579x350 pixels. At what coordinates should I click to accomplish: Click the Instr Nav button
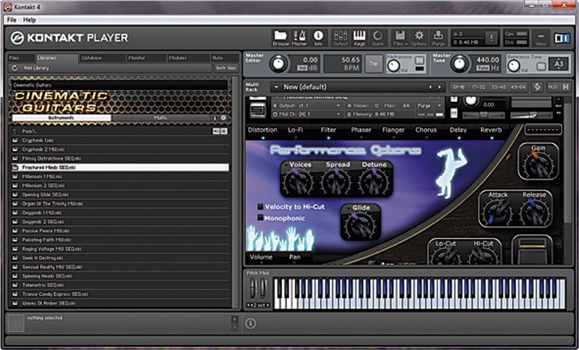[226, 68]
